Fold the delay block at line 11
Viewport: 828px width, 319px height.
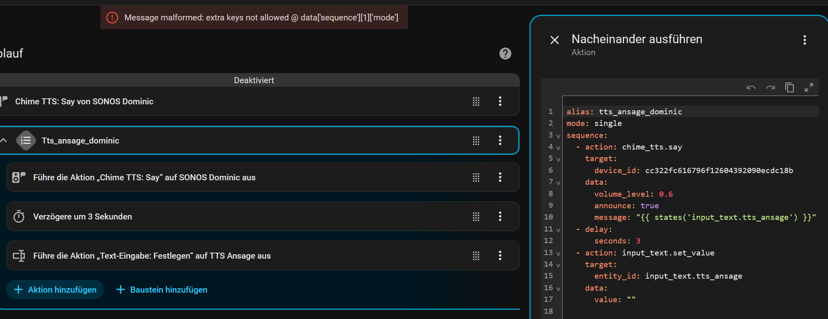(x=558, y=230)
